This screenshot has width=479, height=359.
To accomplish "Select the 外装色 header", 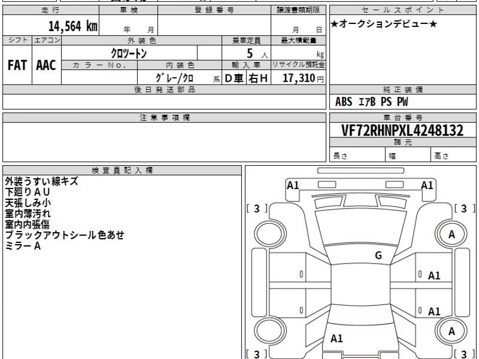I will [x=142, y=40].
